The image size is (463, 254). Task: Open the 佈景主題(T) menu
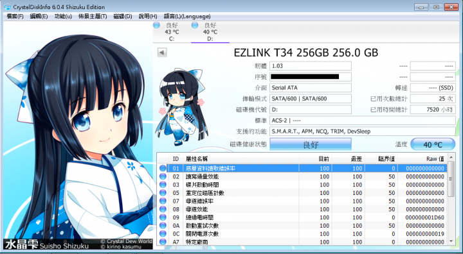tap(93, 17)
